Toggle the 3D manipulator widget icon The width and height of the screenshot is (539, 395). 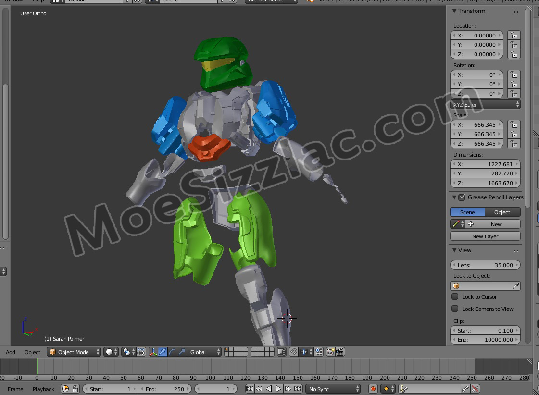(x=153, y=352)
